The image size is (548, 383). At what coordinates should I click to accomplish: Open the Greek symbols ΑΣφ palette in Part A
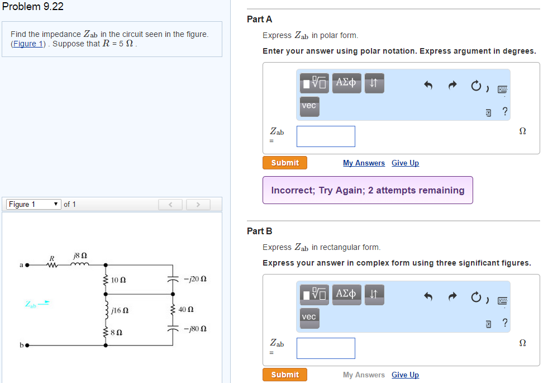point(346,83)
